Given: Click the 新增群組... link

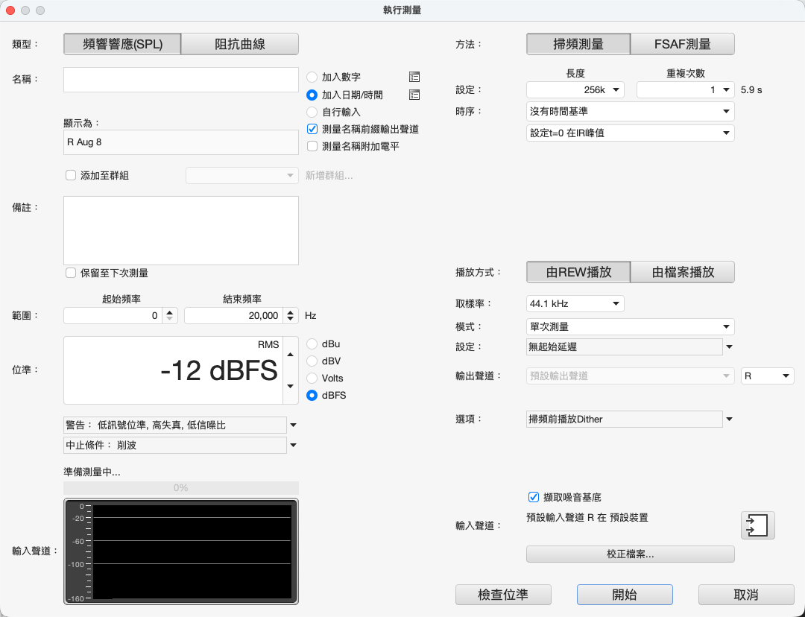Looking at the screenshot, I should click(x=329, y=176).
